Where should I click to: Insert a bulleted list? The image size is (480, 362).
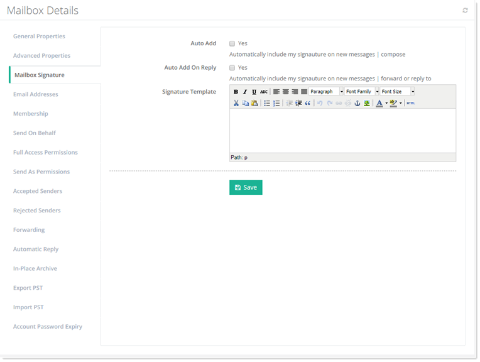click(x=267, y=103)
